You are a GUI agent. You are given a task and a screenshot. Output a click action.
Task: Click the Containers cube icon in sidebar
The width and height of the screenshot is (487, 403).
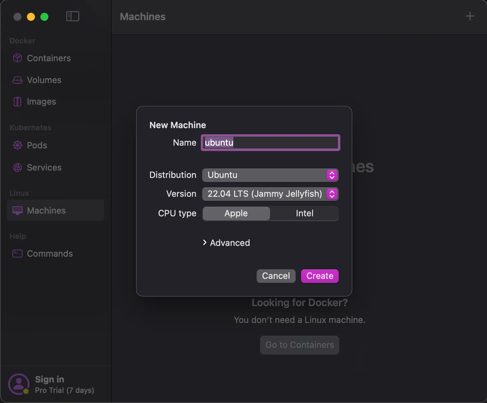17,58
